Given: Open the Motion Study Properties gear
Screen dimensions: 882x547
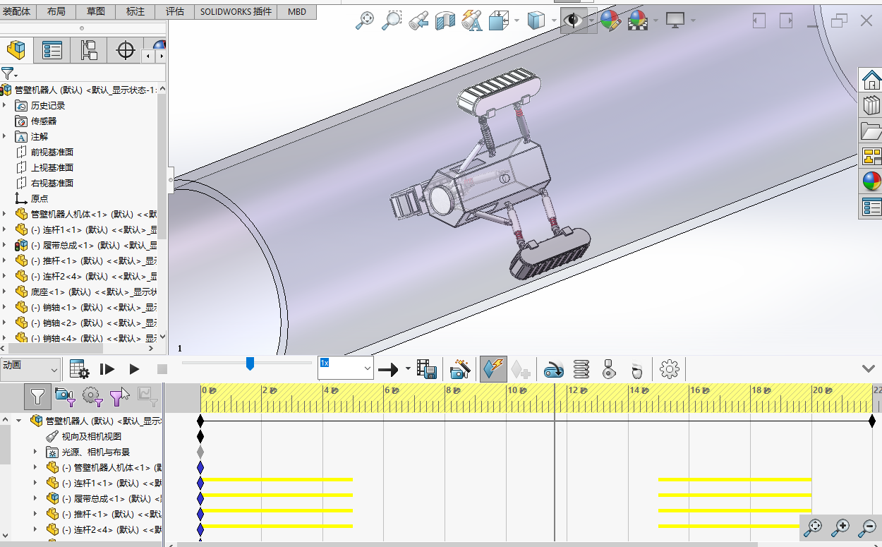Looking at the screenshot, I should [x=669, y=368].
